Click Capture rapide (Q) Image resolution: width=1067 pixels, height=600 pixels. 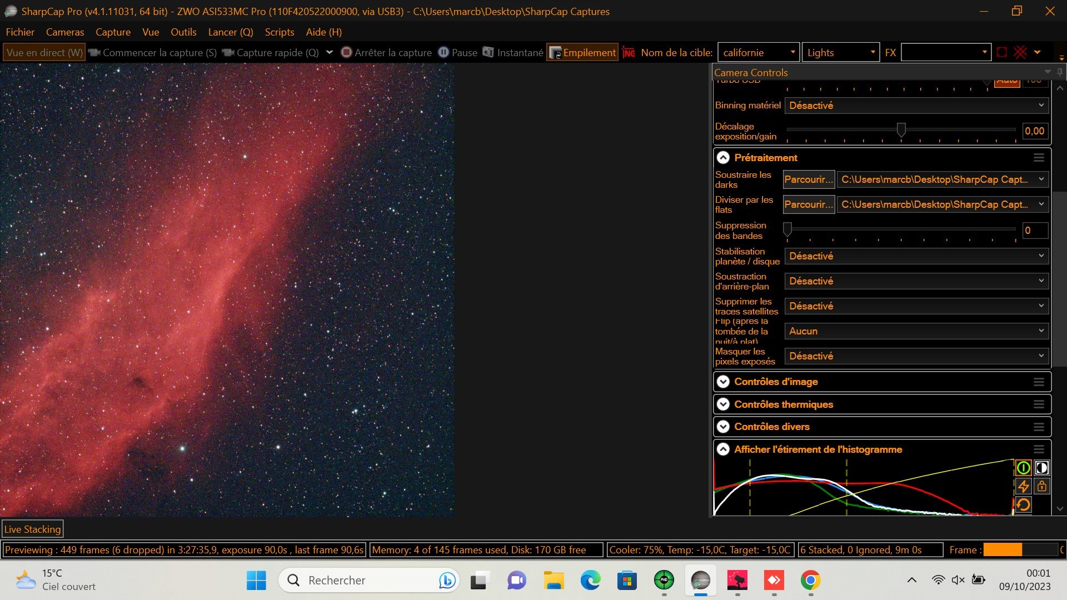(x=271, y=53)
